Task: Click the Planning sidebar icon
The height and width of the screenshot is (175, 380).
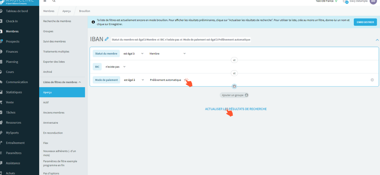Action: pos(1,62)
